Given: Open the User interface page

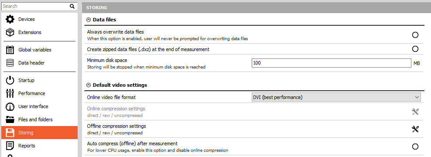Looking at the screenshot, I should (x=39, y=106).
